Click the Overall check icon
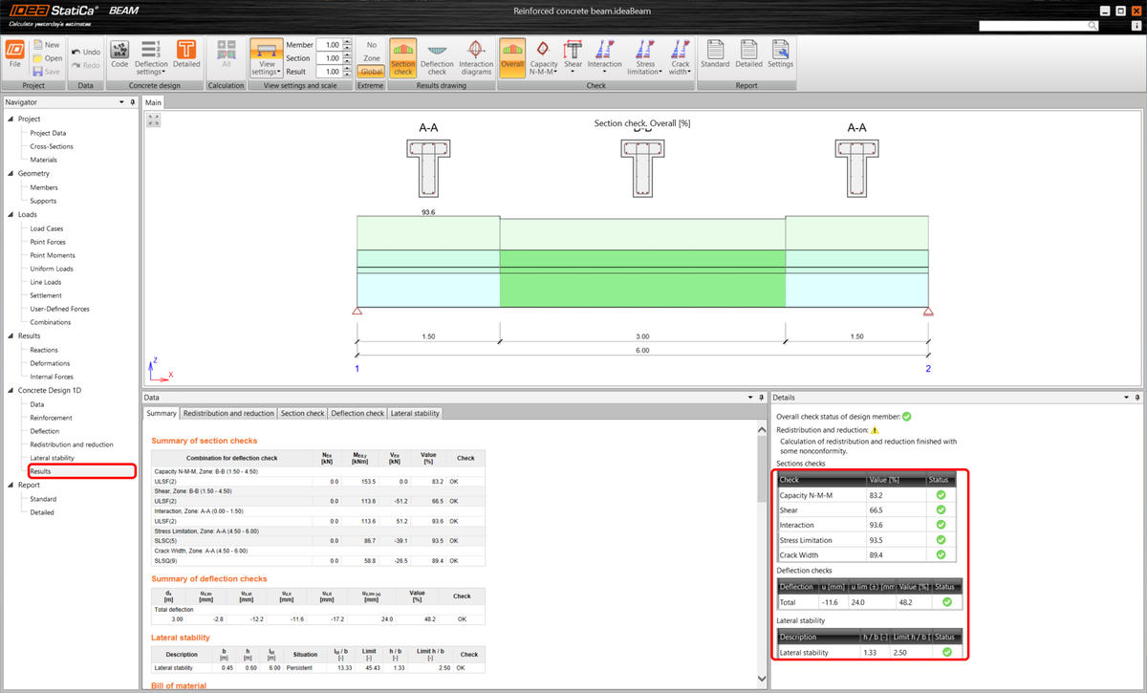The image size is (1147, 693). 513,57
